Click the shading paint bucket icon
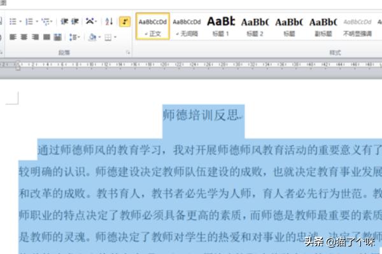 [92, 37]
